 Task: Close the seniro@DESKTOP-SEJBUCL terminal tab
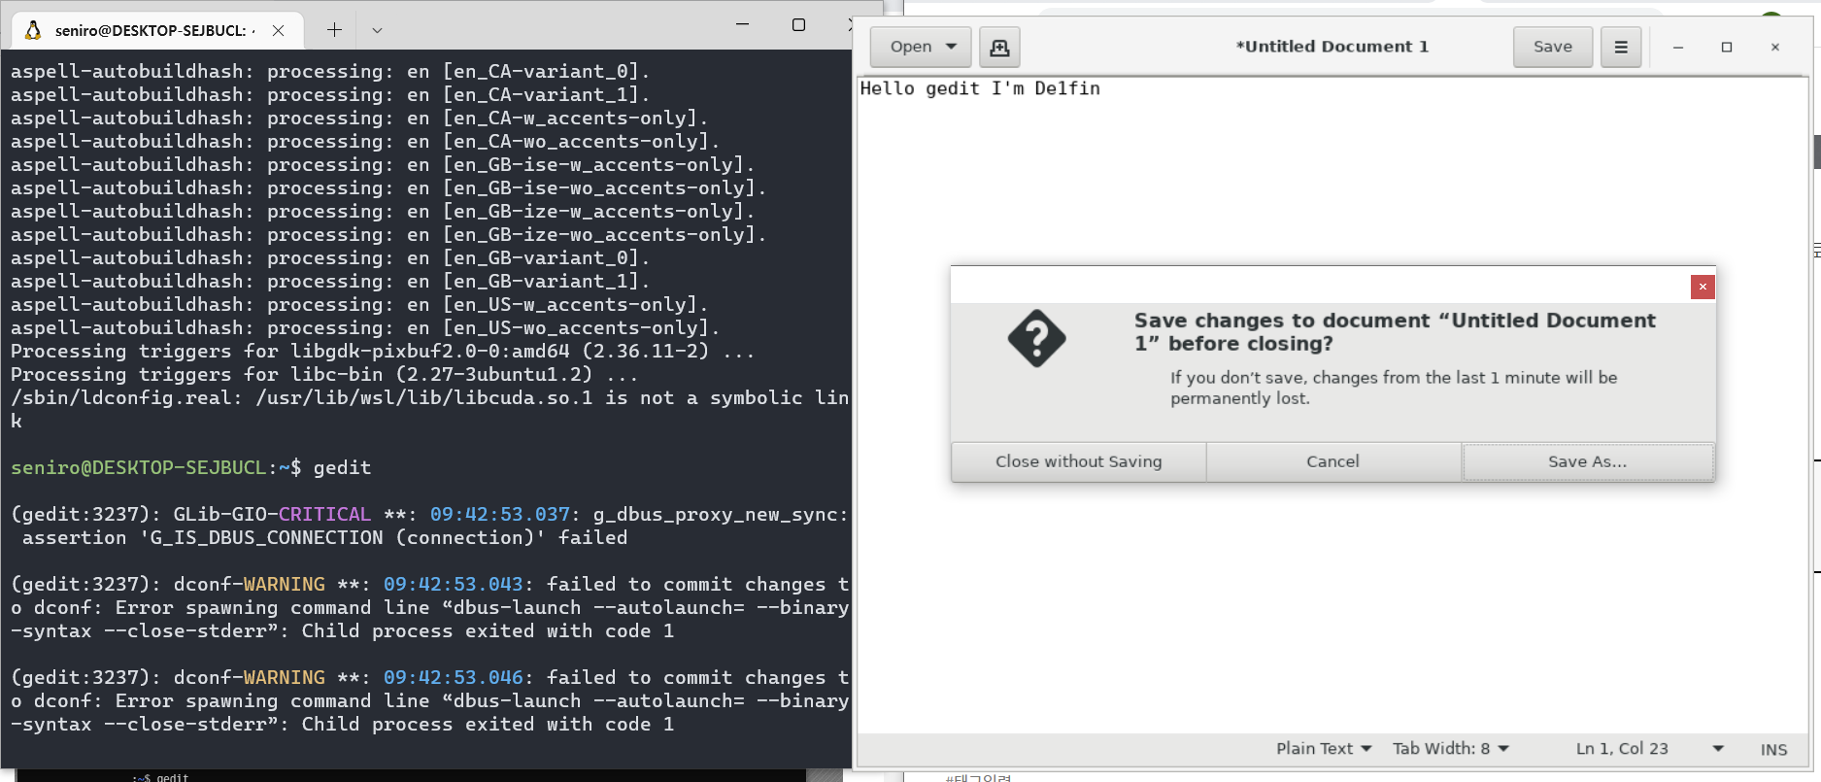pyautogui.click(x=279, y=30)
